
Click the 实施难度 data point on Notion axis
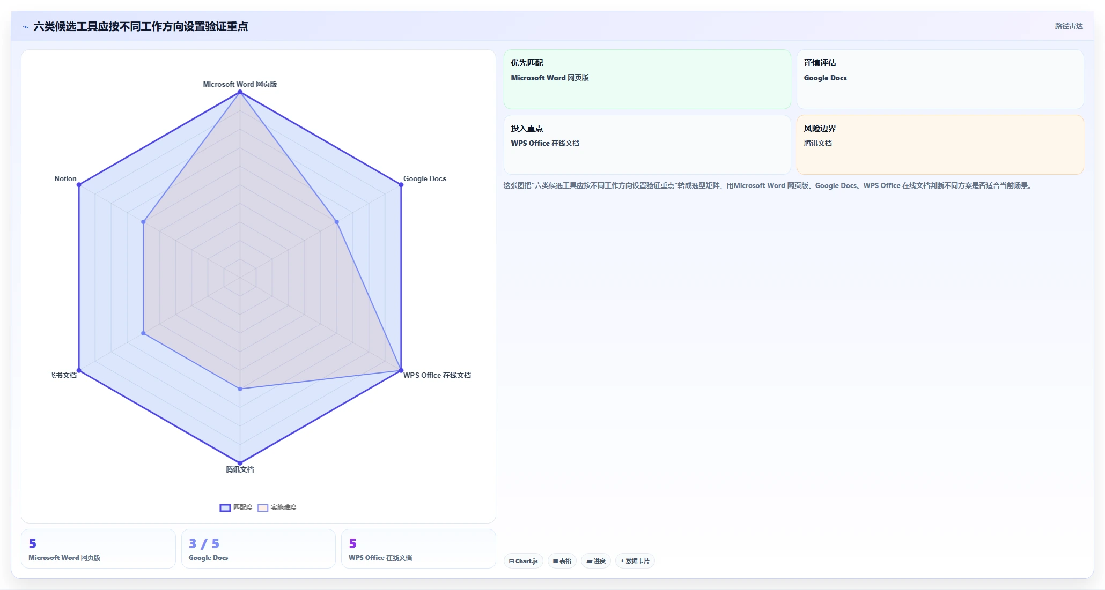143,222
